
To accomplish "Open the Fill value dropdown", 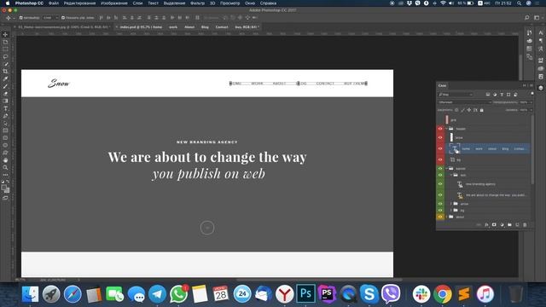I will tap(531, 110).
